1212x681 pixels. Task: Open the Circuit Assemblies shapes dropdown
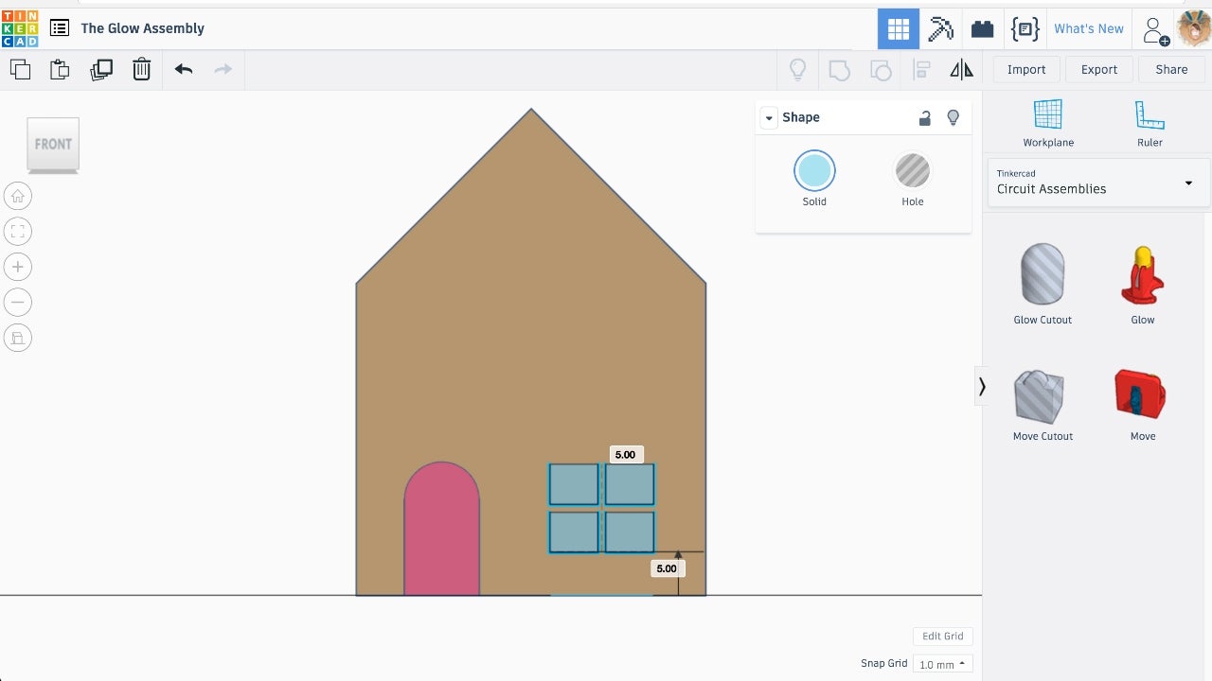[1098, 183]
